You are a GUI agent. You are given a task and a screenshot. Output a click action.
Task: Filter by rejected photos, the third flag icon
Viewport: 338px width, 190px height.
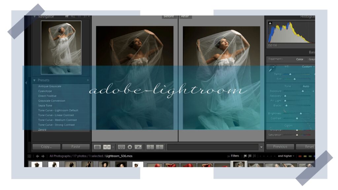point(254,156)
